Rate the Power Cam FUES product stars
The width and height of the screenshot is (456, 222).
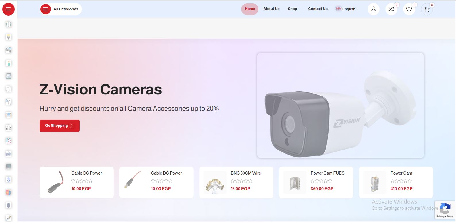click(321, 181)
